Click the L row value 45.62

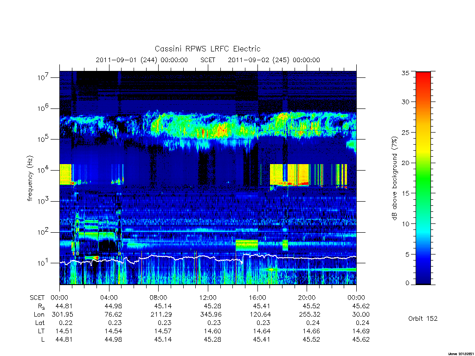pos(361,339)
